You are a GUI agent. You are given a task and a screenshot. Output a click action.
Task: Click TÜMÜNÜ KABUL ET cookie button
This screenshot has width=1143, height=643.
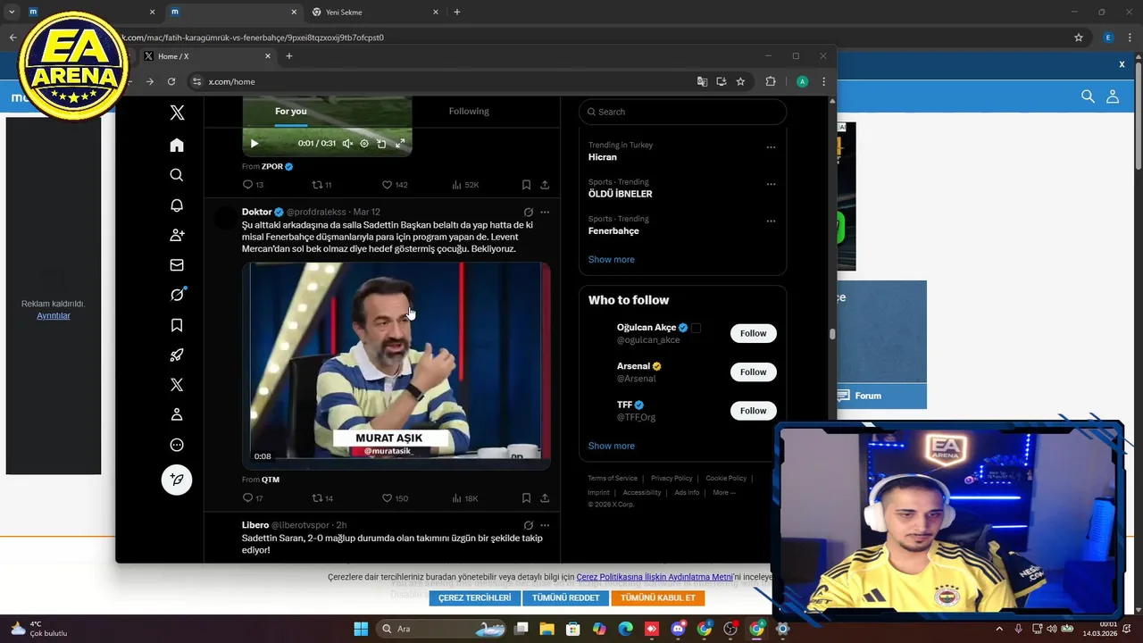[x=658, y=598]
